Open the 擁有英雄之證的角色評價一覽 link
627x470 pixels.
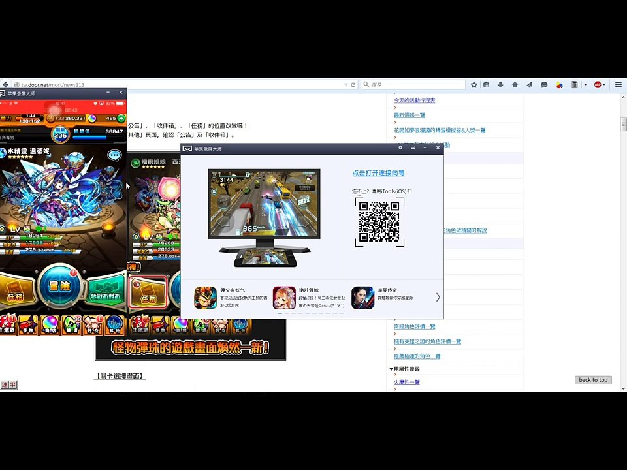[x=427, y=341]
